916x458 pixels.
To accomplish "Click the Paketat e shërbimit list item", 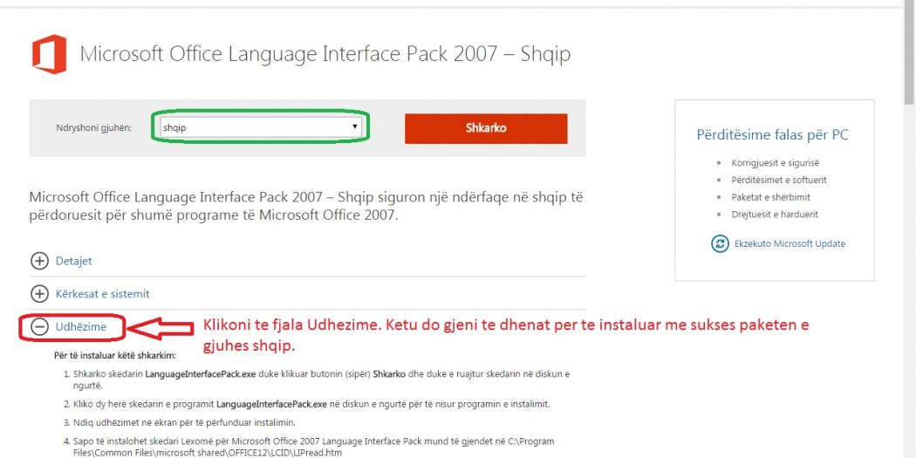I will pos(770,197).
